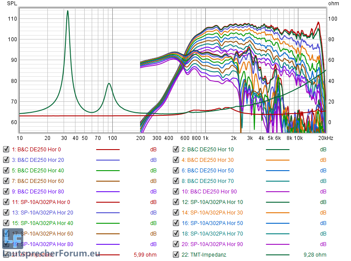Disable the TMT-Impedanz trace checkbox

click(x=176, y=255)
